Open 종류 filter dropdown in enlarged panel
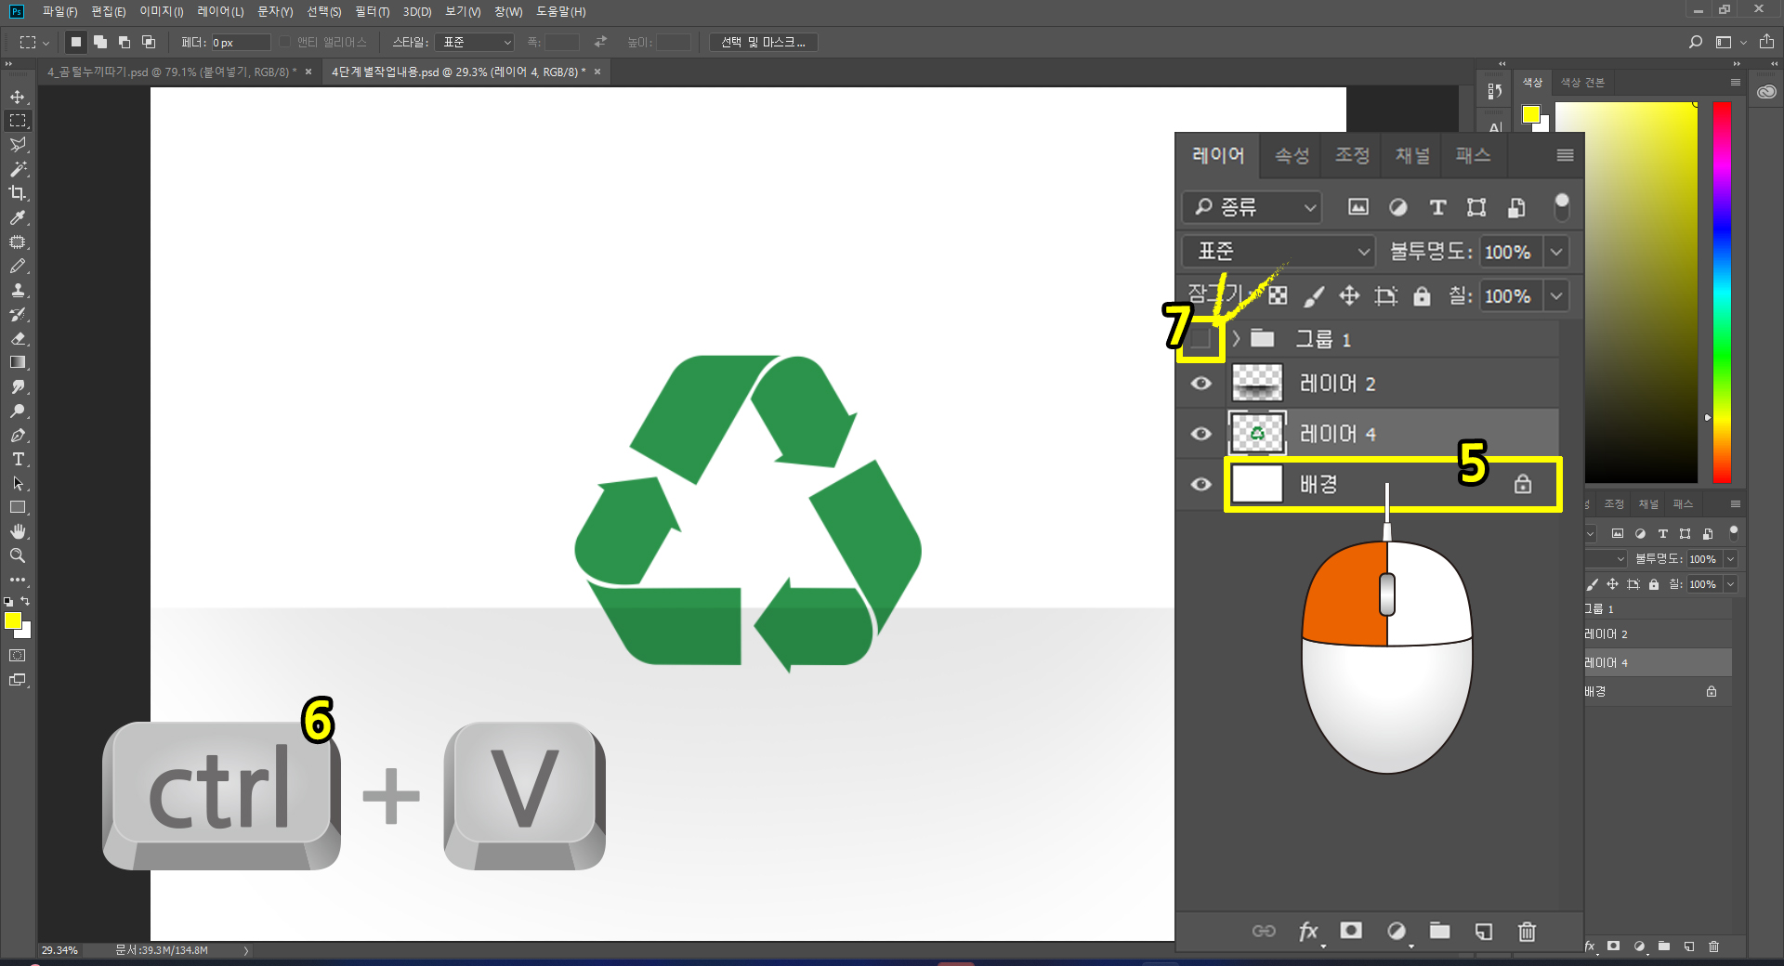The height and width of the screenshot is (966, 1784). tap(1252, 207)
